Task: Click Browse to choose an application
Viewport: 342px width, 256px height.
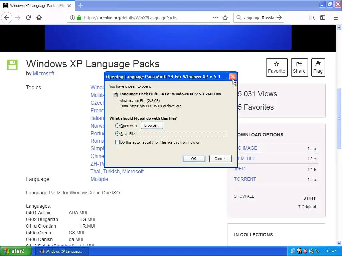Action: pos(152,125)
